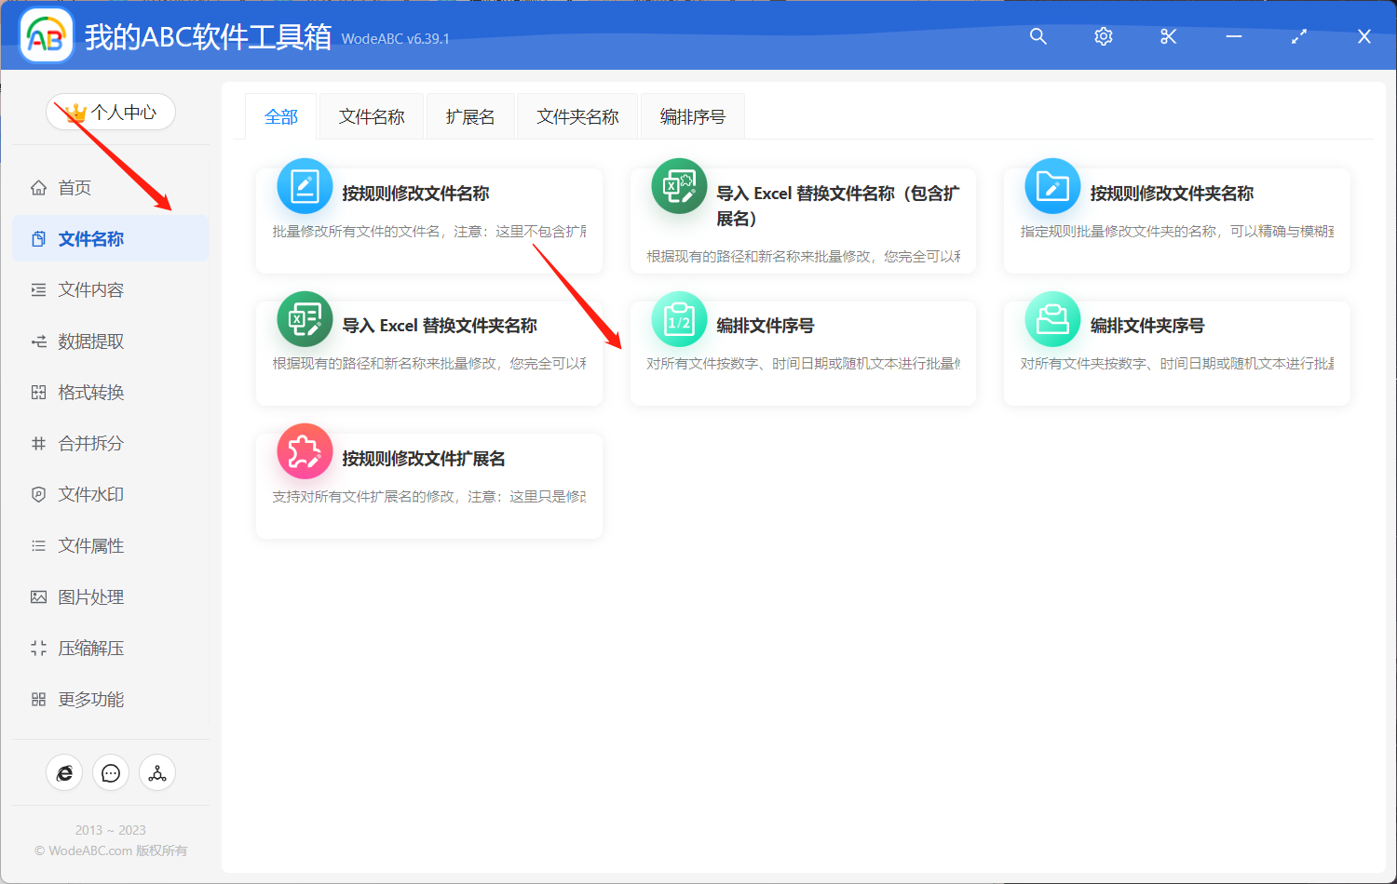Select the 按规则修改文件名称 pencil icon
This screenshot has height=884, width=1397.
pos(305,185)
